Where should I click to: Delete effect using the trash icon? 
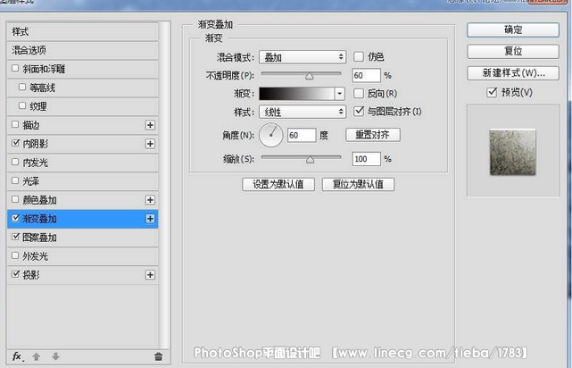158,356
